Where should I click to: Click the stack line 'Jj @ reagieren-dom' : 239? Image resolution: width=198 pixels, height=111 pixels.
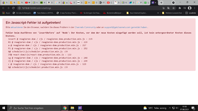click(48, 61)
